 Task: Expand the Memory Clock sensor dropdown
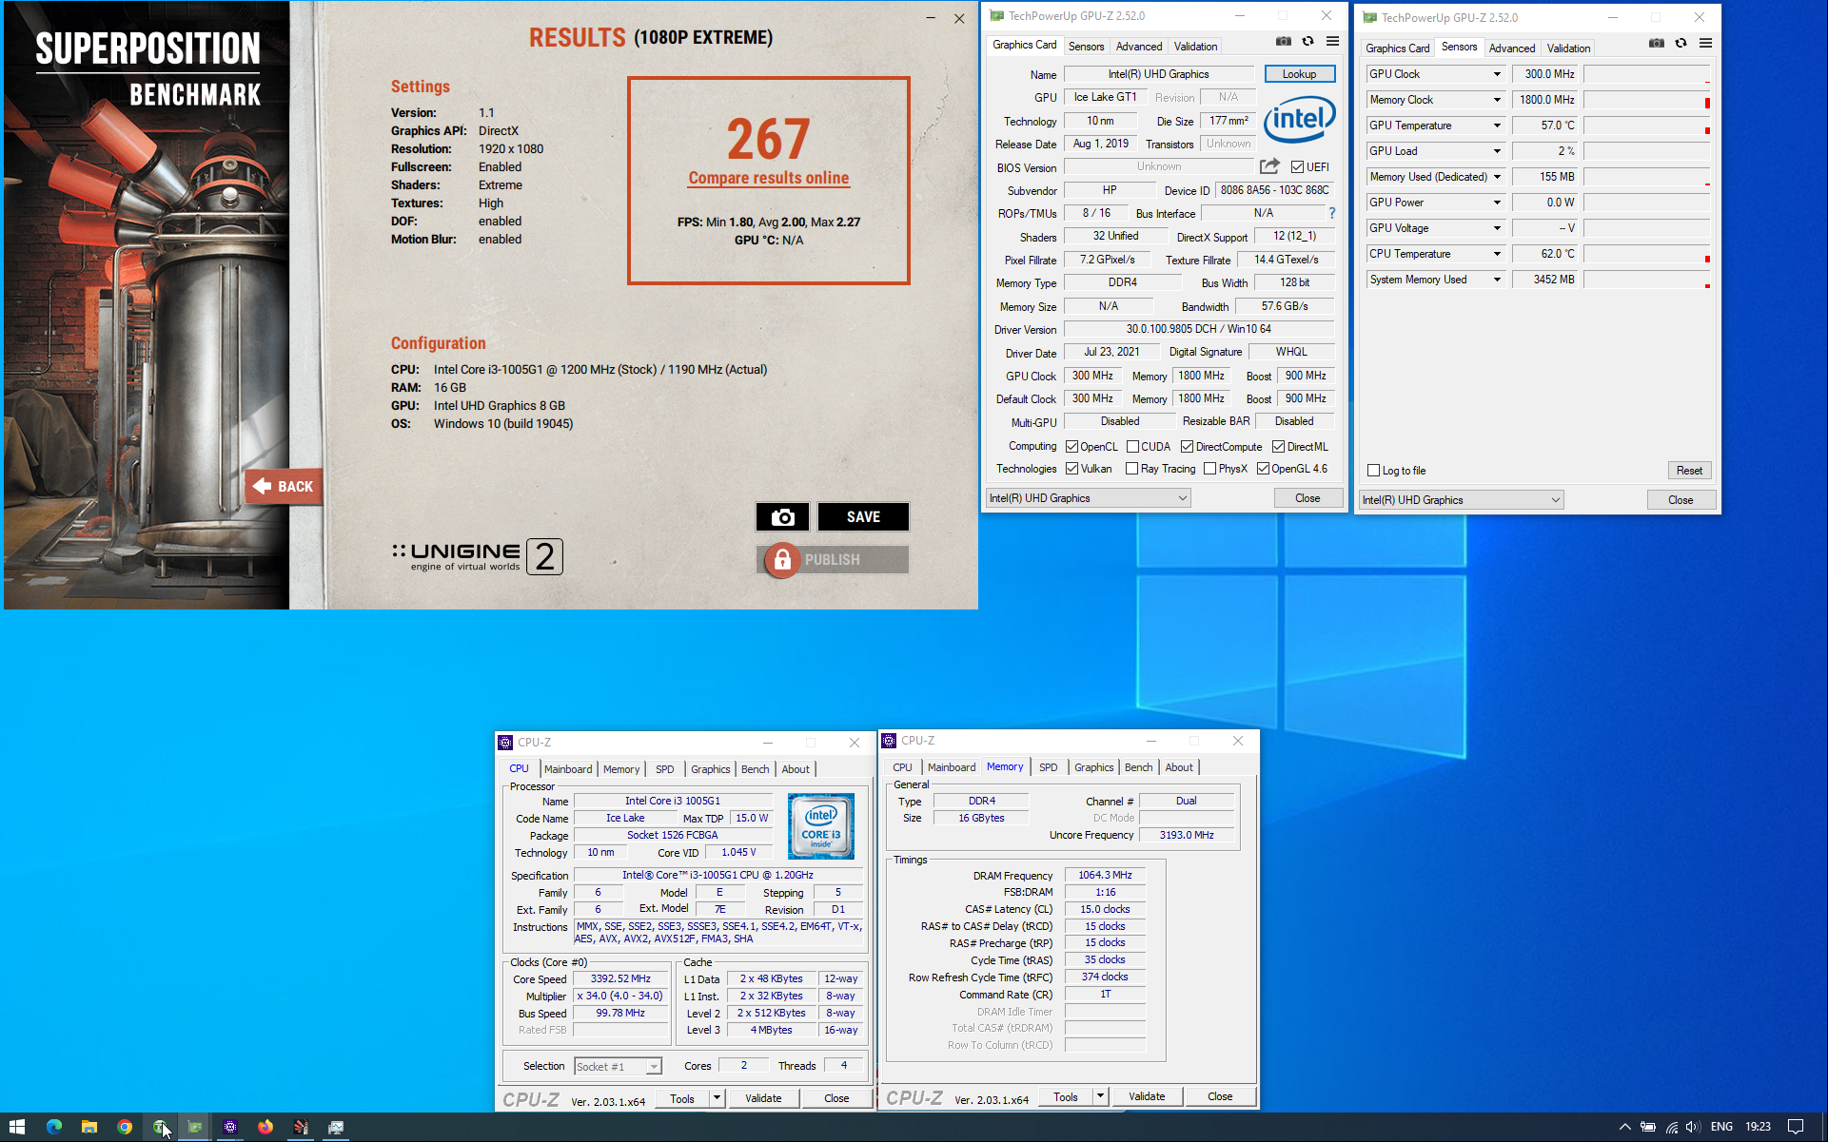pyautogui.click(x=1497, y=100)
